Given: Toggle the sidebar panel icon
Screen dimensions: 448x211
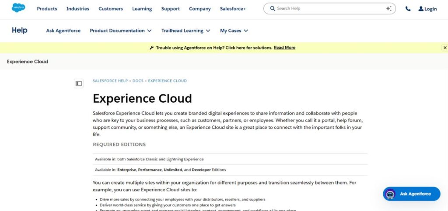Looking at the screenshot, I should coord(79,83).
